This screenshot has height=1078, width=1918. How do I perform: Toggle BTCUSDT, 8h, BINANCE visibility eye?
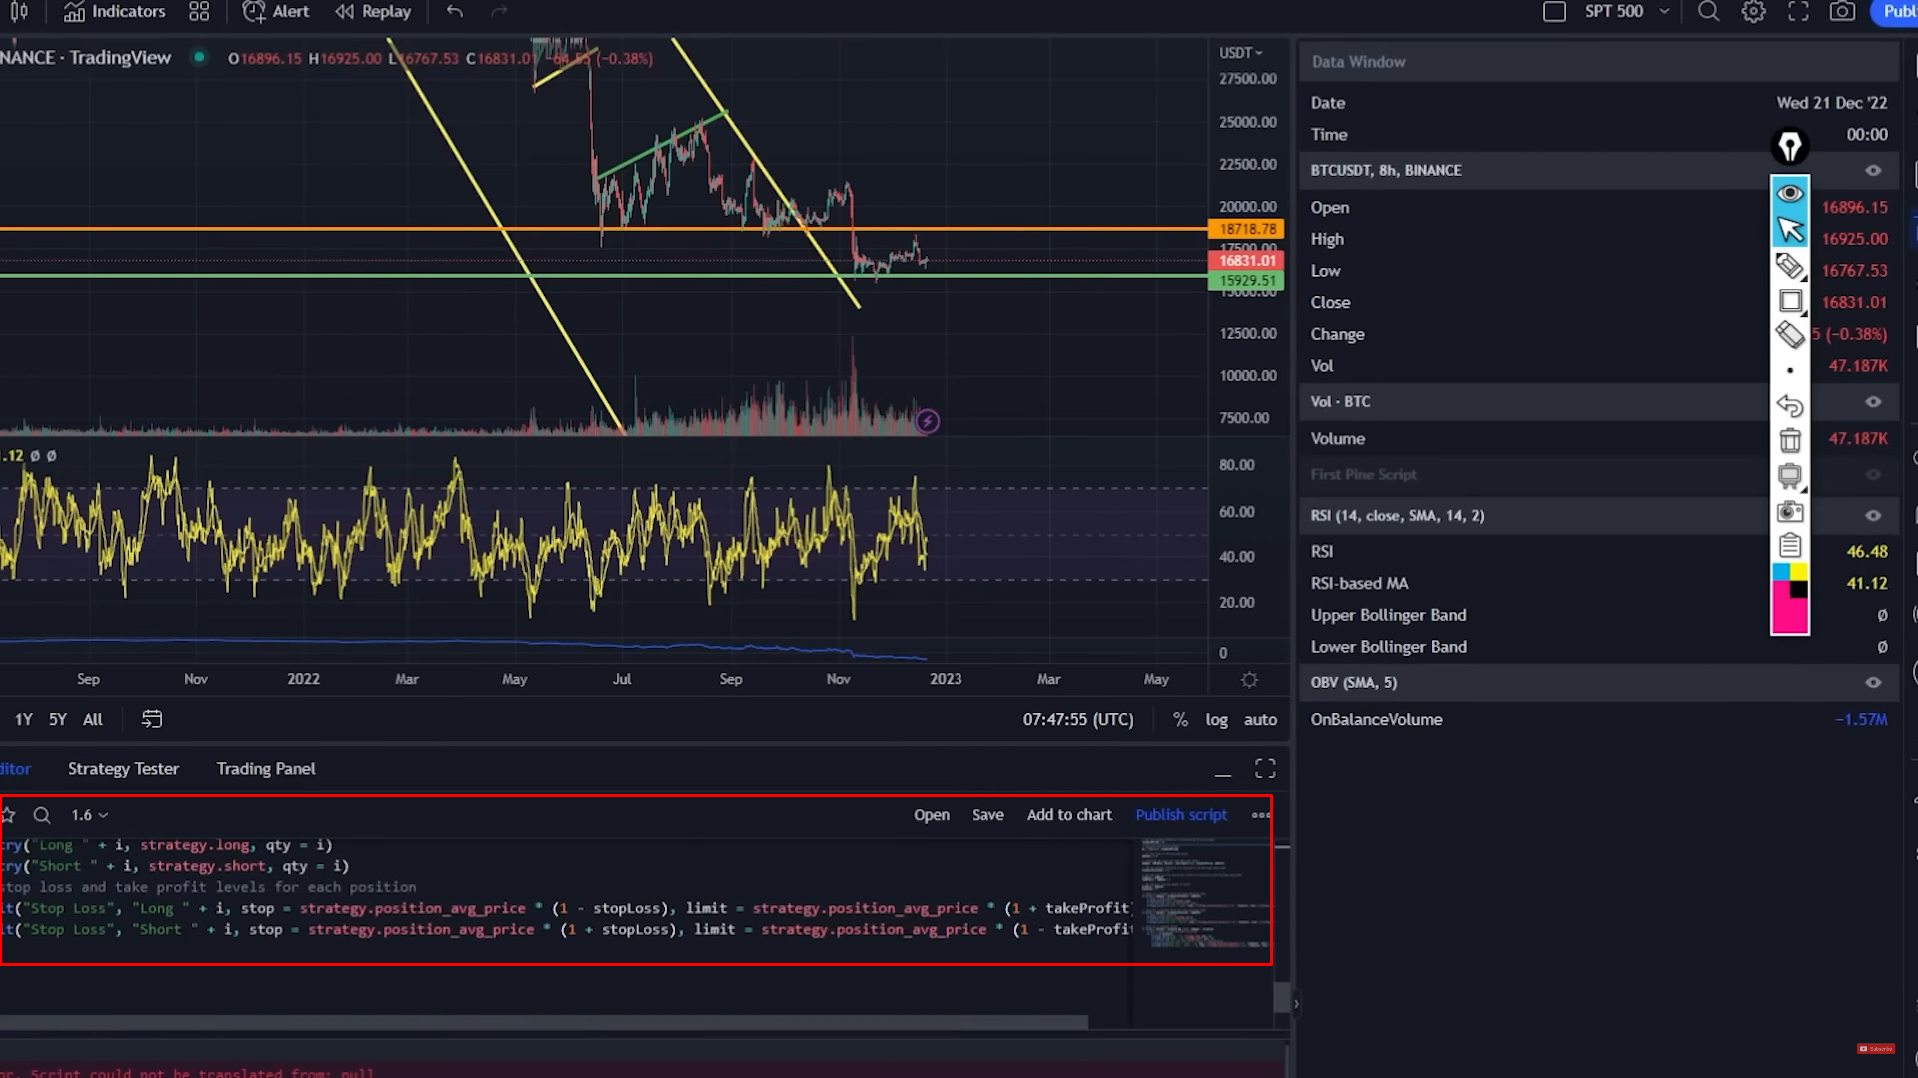[1873, 171]
